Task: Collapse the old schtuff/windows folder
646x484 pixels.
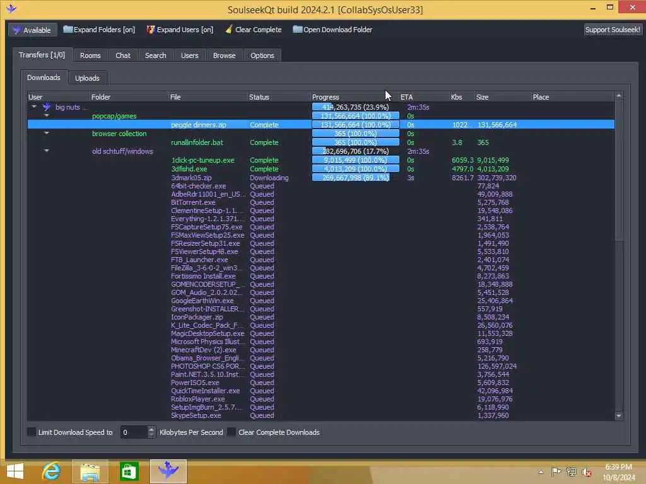Action: 47,151
